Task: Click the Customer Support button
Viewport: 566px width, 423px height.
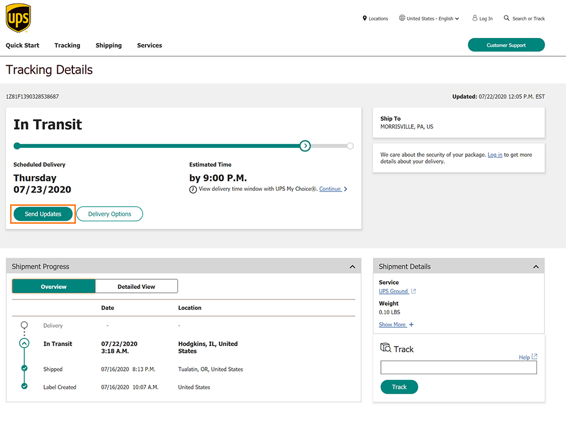Action: pyautogui.click(x=506, y=45)
